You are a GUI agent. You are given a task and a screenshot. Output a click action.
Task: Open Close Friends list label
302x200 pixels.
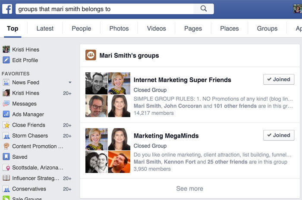(x=29, y=125)
